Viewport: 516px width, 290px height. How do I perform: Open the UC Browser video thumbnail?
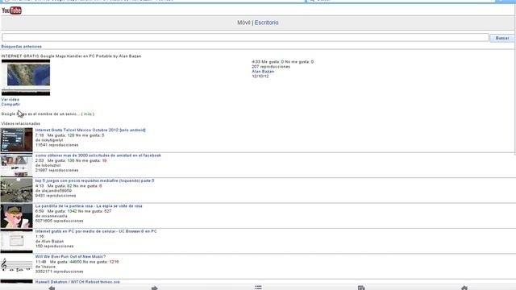tap(16, 241)
